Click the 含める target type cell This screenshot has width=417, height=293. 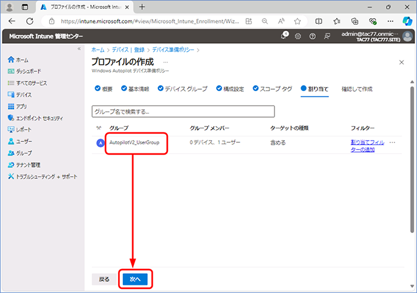(x=278, y=142)
